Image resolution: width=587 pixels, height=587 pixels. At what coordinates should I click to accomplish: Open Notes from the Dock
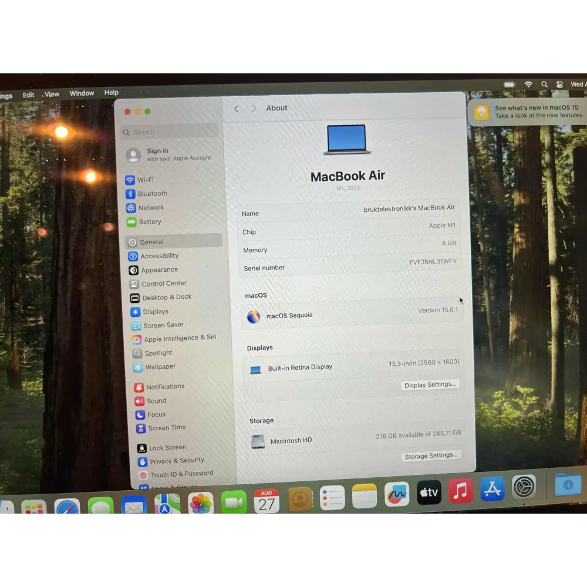pos(365,495)
